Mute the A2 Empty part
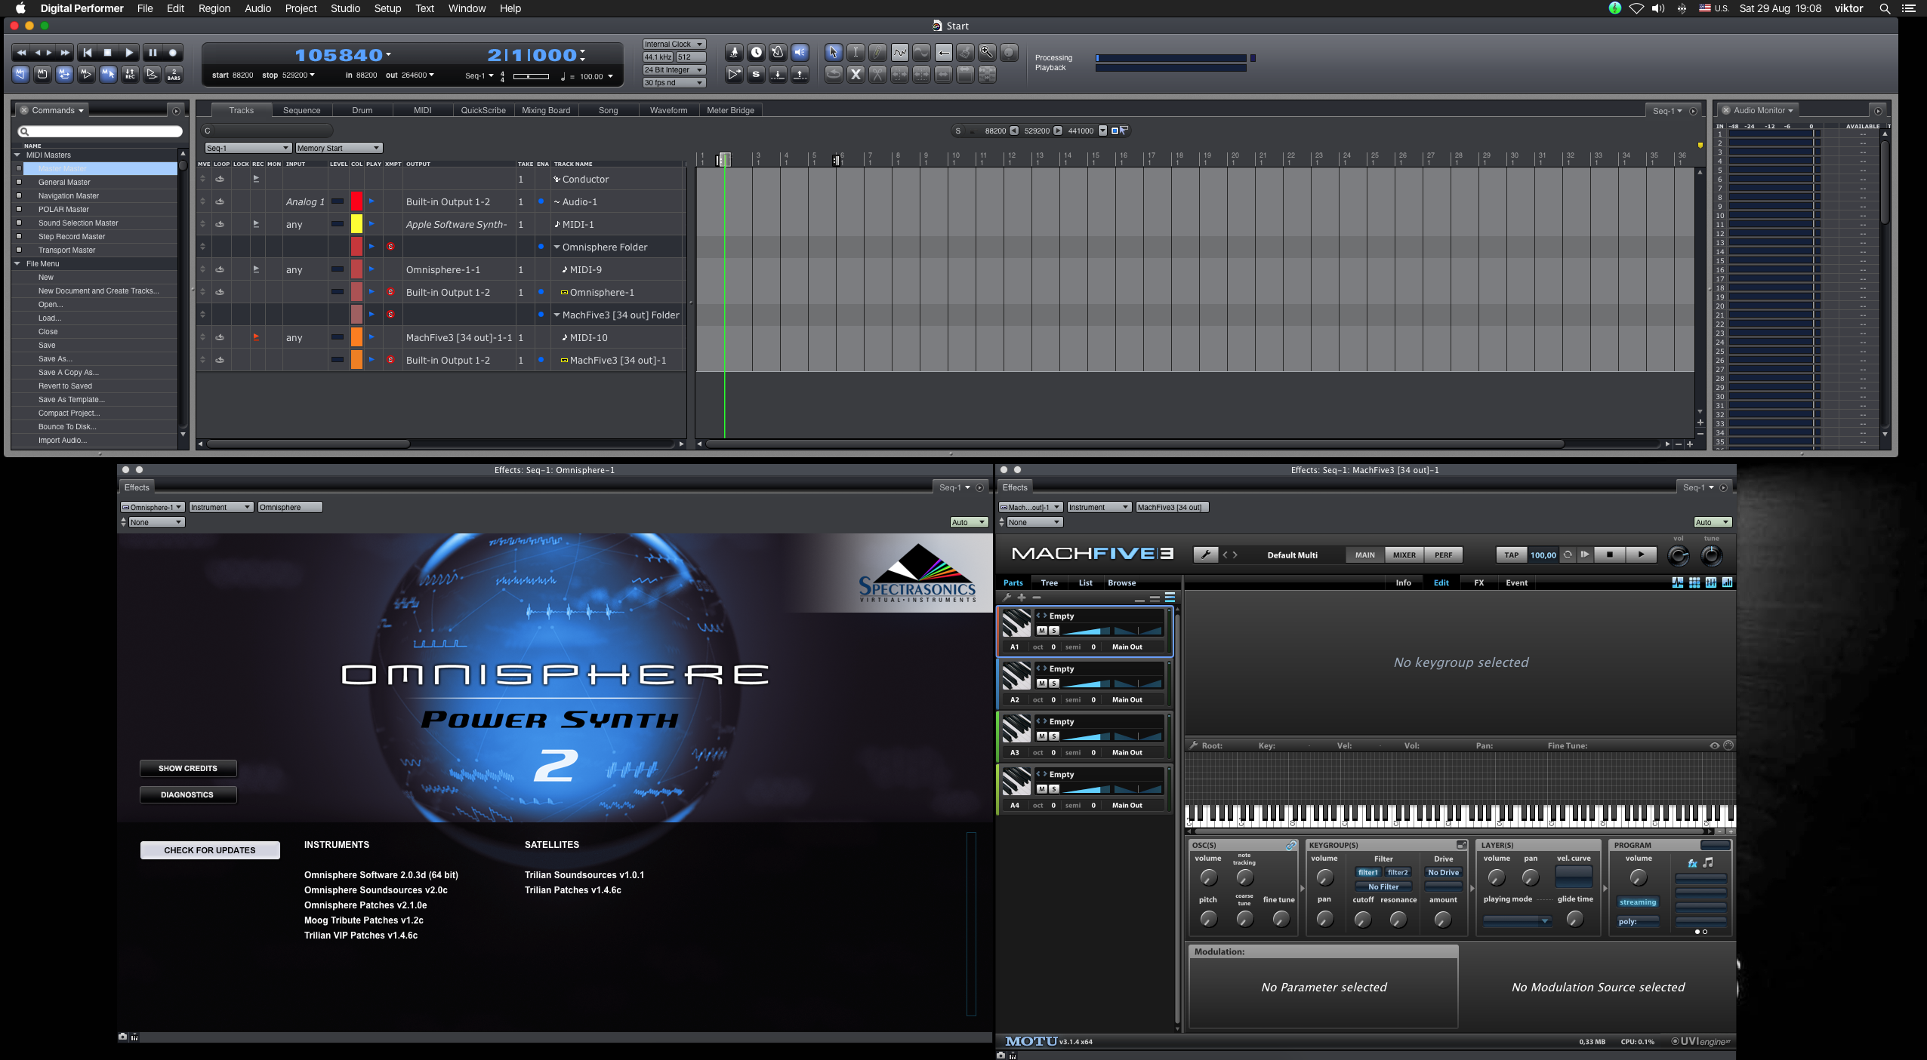This screenshot has width=1927, height=1060. coord(1042,684)
